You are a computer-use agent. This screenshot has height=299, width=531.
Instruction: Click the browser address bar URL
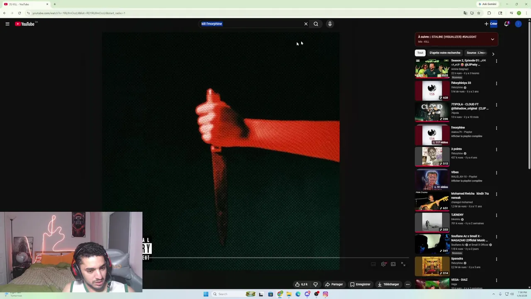tap(79, 13)
